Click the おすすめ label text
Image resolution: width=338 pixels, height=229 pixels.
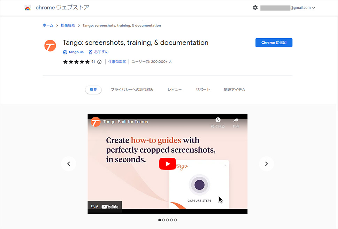tap(101, 52)
